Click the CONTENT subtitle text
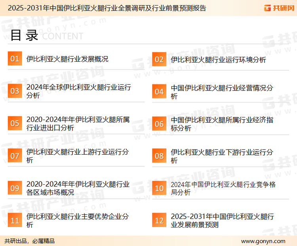This screenshot has width=297, height=246. [63, 36]
